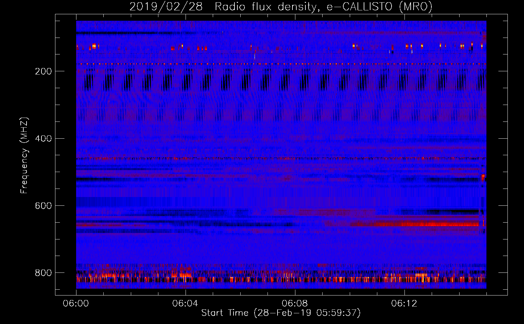Viewport: 524px width, 324px height.
Task: Click the 200 frequency tick label
Action: click(x=43, y=71)
